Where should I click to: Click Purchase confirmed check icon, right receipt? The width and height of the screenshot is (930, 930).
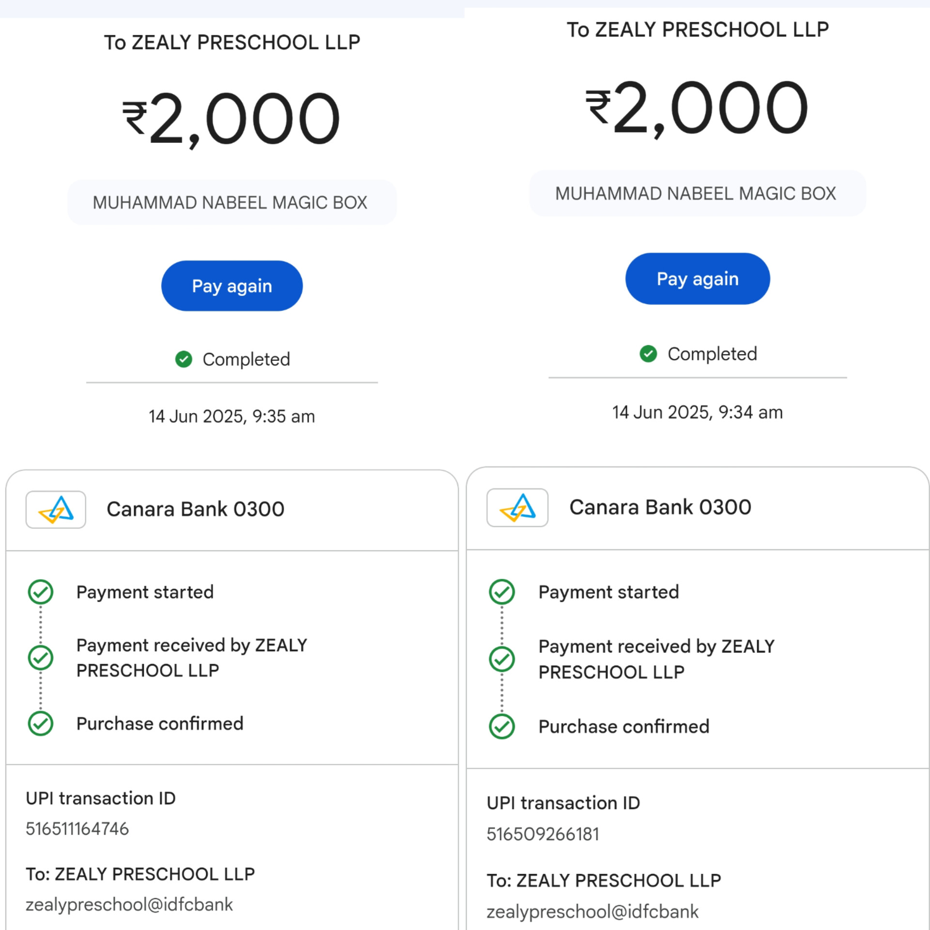point(502,727)
